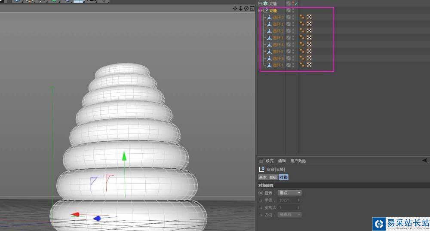Click the polygon object icon of 圆环.0
The height and width of the screenshot is (231, 430).
point(269,17)
